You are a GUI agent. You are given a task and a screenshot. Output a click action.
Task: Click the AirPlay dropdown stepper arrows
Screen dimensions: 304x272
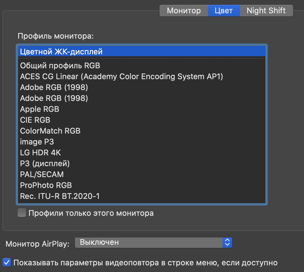click(x=227, y=242)
